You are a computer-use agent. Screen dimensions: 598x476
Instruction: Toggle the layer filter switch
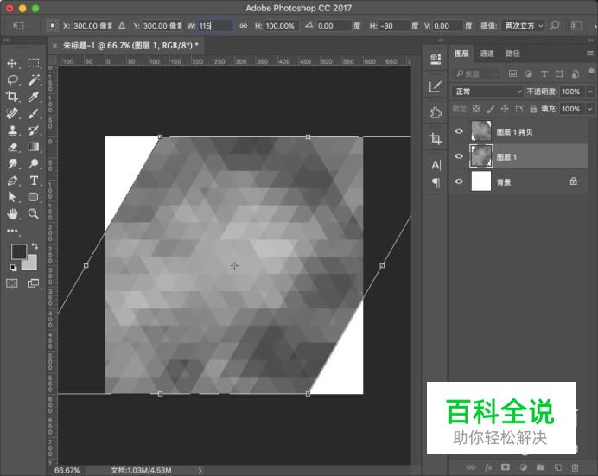pos(591,71)
